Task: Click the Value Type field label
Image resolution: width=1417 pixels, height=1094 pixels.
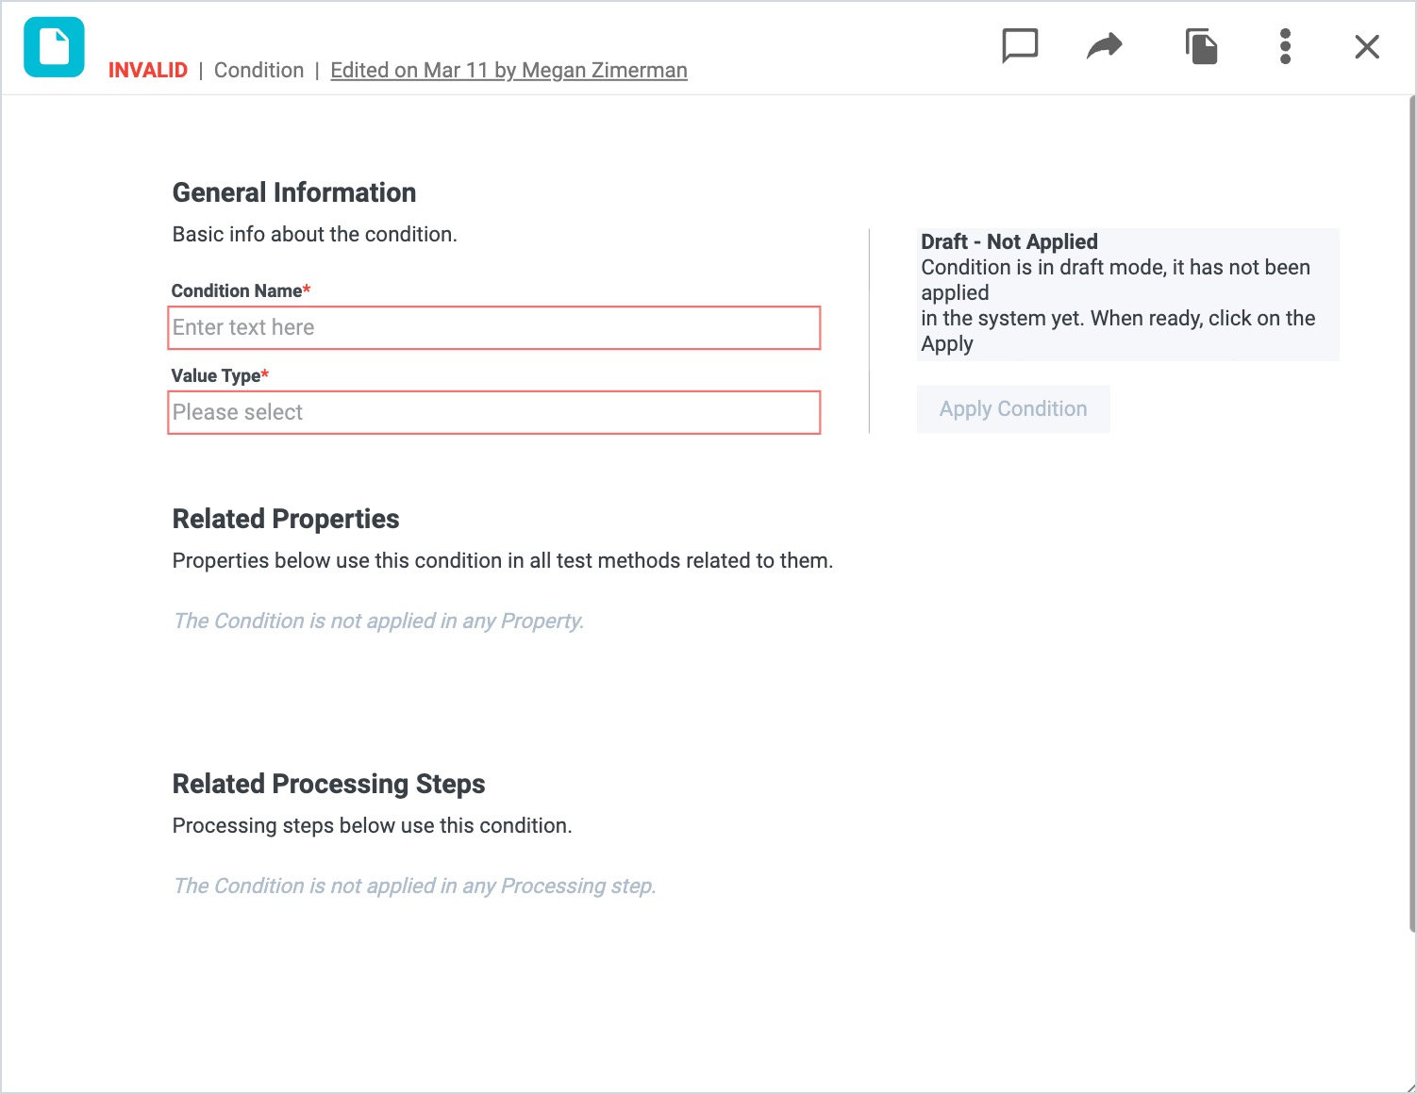Action: pyautogui.click(x=220, y=375)
